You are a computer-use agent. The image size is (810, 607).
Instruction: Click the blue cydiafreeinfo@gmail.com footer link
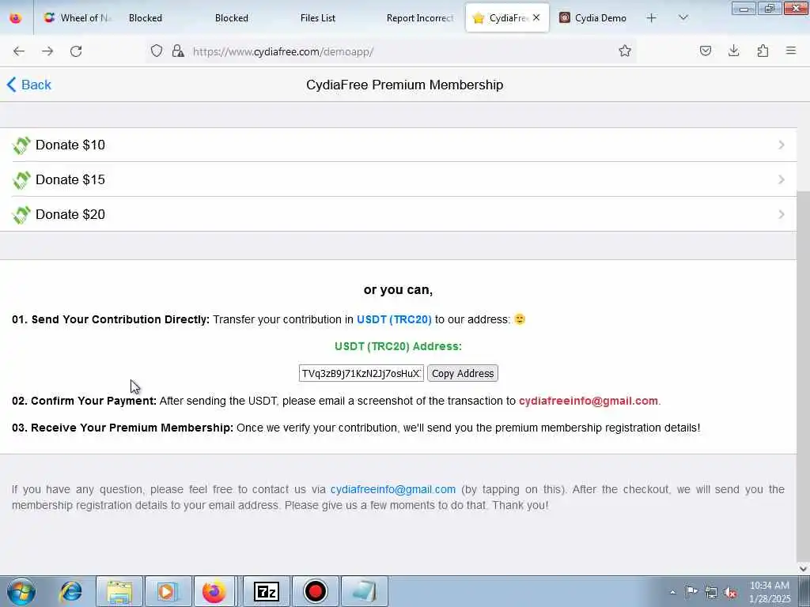tap(393, 489)
